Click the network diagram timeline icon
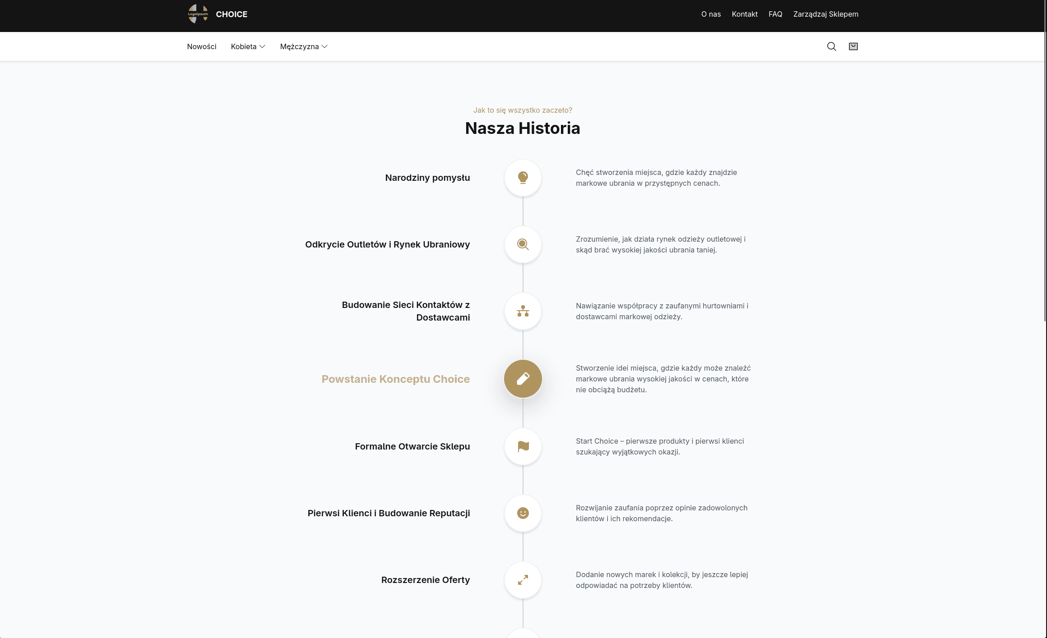Screen dimensions: 1047x638 523,311
